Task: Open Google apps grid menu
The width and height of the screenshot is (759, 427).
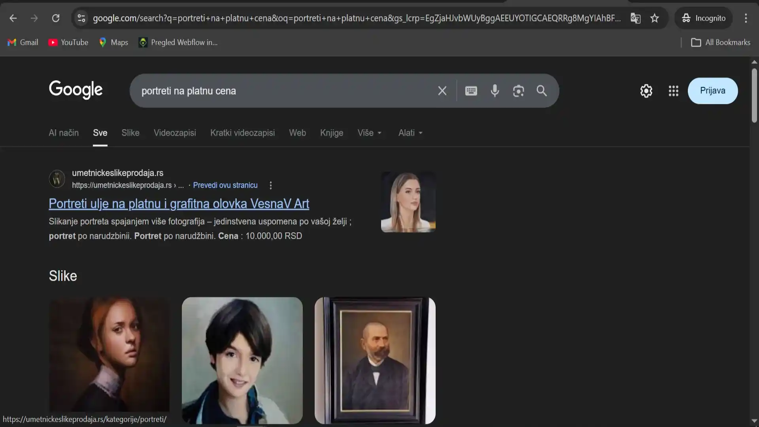Action: (673, 91)
